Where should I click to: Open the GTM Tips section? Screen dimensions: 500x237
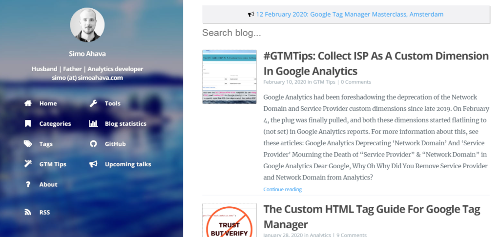pyautogui.click(x=53, y=164)
